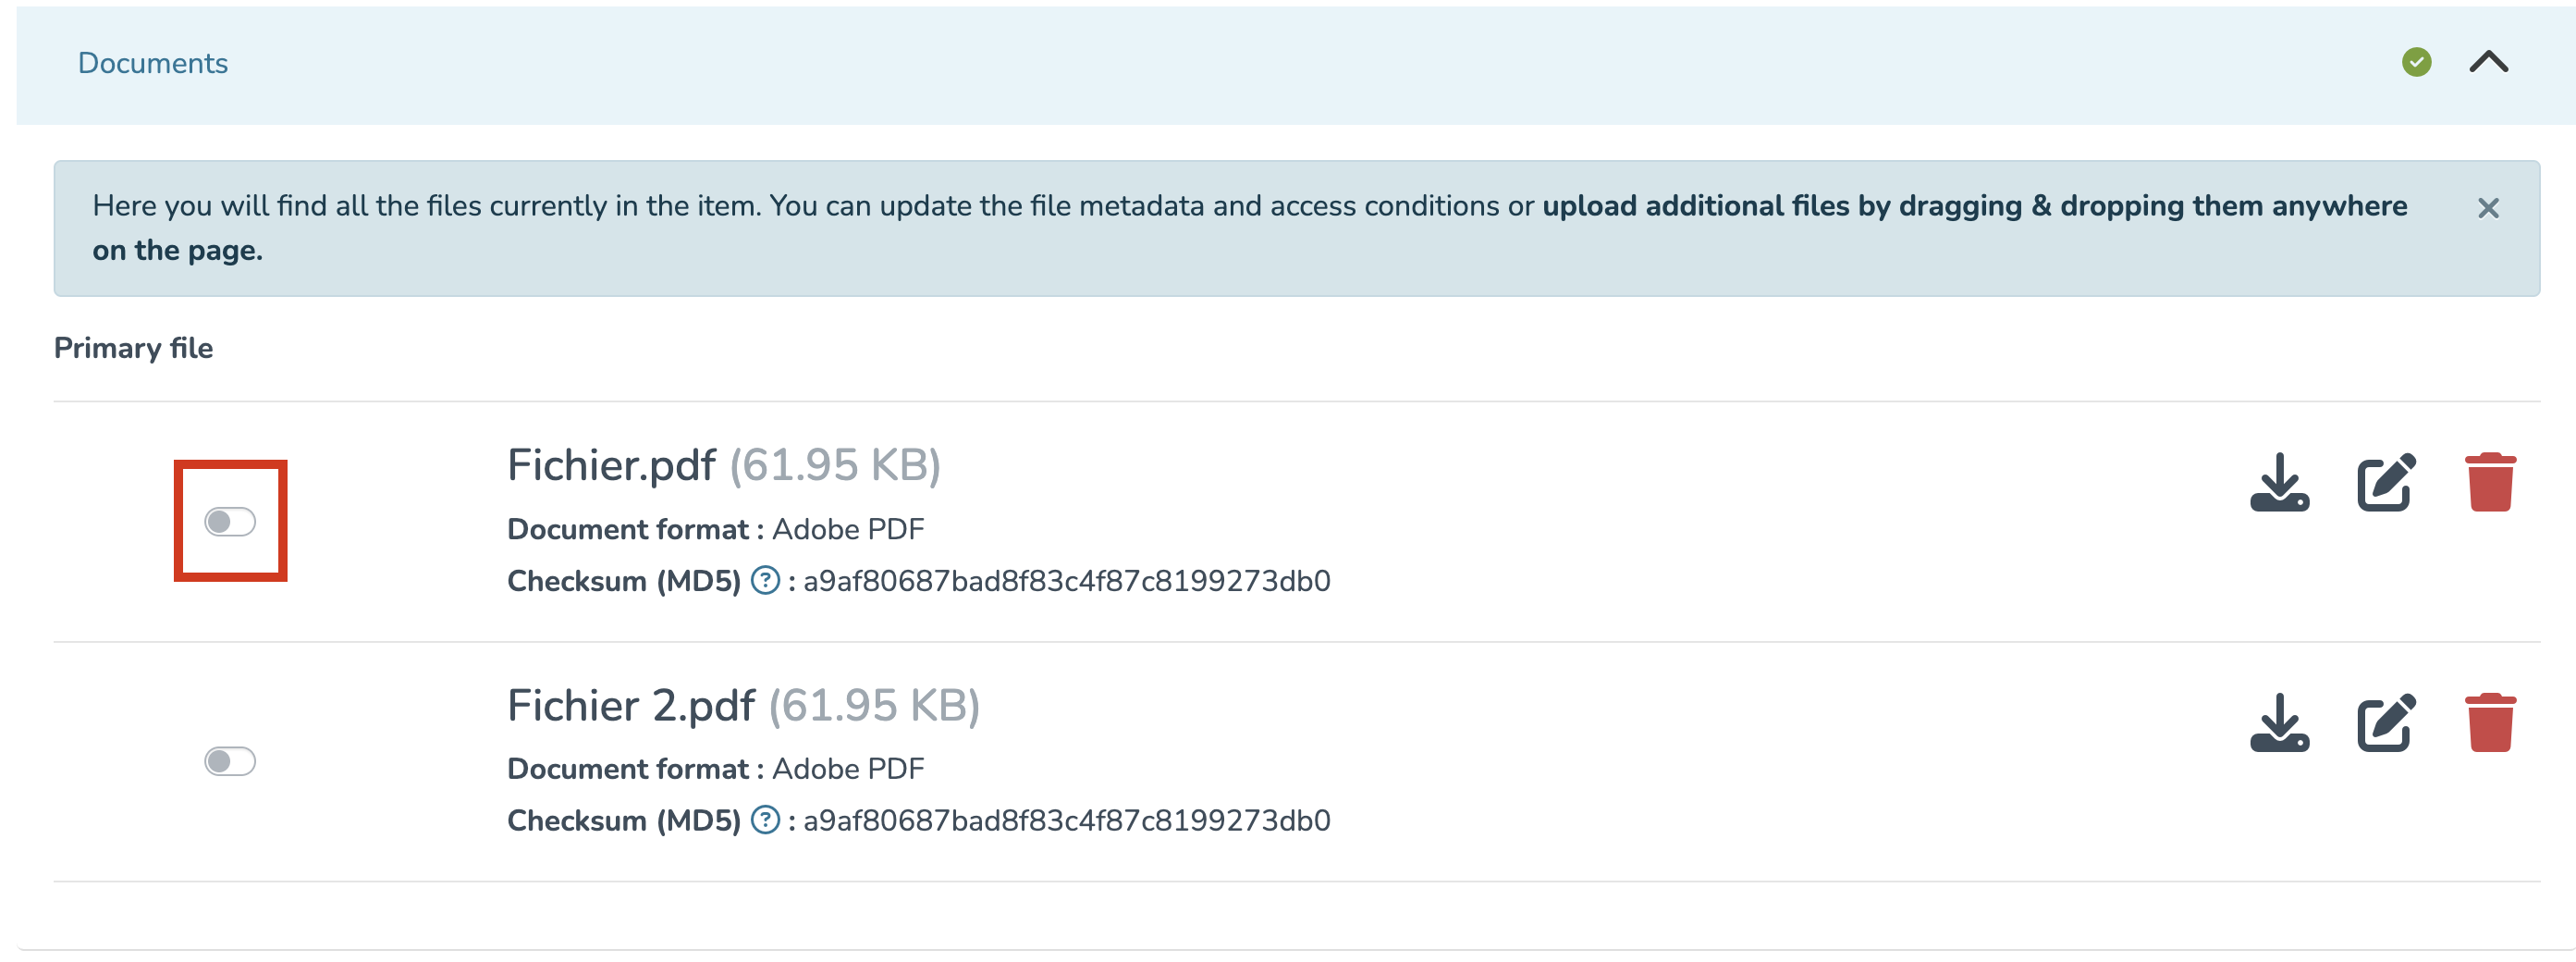Dismiss the file upload info banner
Viewport: 2576px width, 962px height.
pyautogui.click(x=2488, y=208)
